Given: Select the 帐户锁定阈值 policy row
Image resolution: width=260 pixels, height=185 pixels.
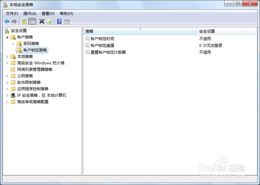Looking at the screenshot, I should pos(170,45).
